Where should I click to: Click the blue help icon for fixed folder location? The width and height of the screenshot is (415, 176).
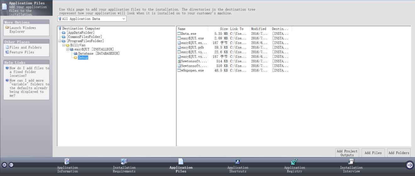[7, 68]
